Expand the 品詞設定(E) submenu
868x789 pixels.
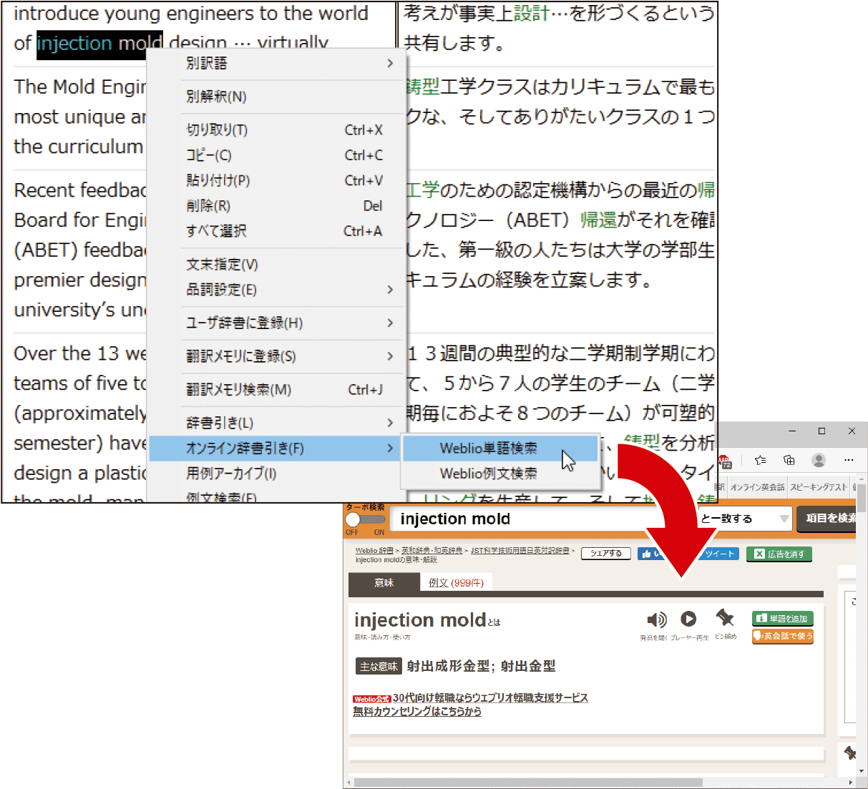[276, 290]
